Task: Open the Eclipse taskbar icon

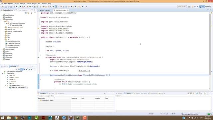Action: coord(71,118)
